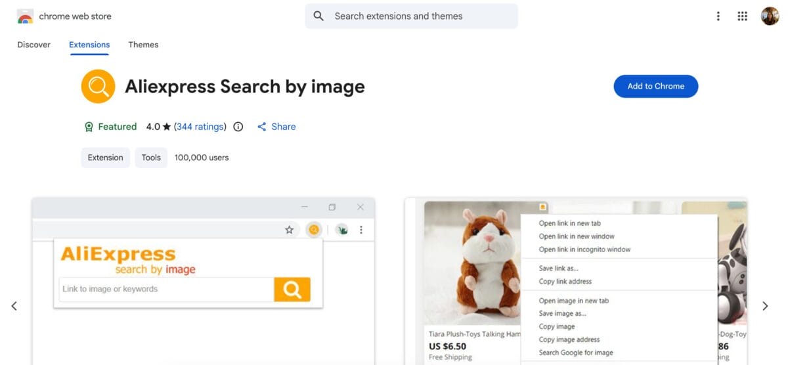Viewport: 788px width, 365px height.
Task: Click the Chrome Web Store rainbow logo
Action: pos(25,16)
